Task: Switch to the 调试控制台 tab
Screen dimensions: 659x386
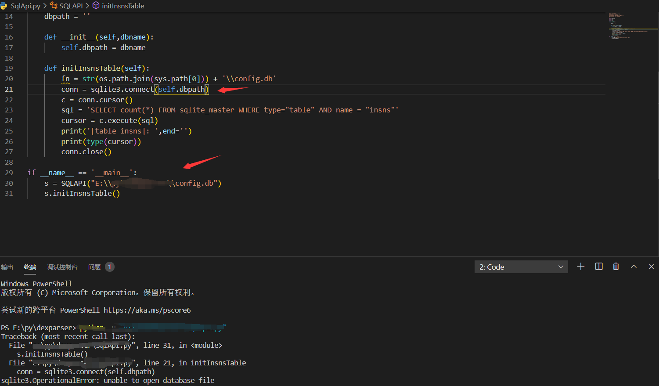Action: (62, 267)
